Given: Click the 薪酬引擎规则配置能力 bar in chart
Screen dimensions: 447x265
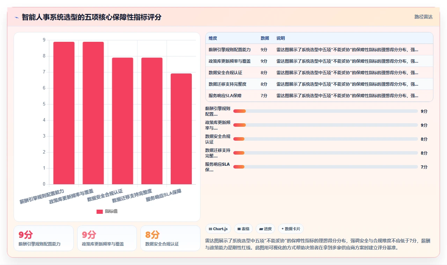Looking at the screenshot, I should tap(64, 113).
